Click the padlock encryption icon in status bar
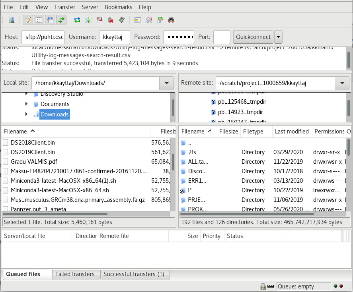 tap(263, 286)
